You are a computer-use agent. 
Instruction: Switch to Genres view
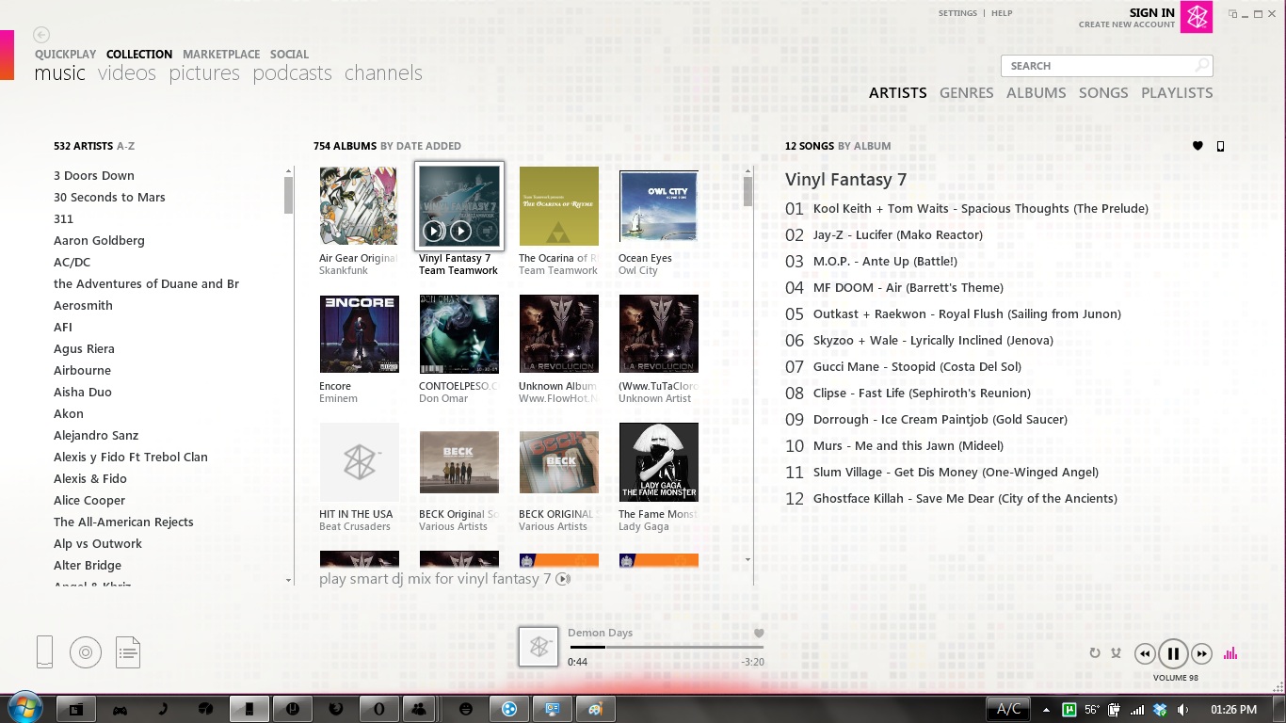point(966,92)
